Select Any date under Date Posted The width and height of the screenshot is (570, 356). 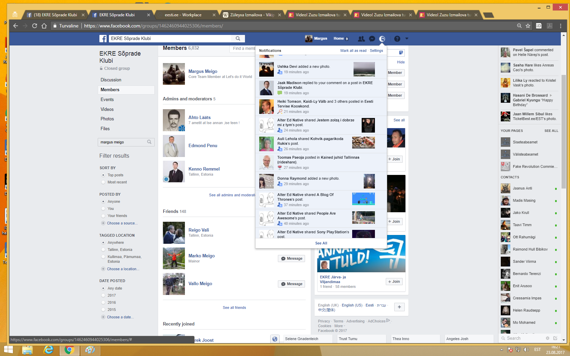click(x=103, y=288)
